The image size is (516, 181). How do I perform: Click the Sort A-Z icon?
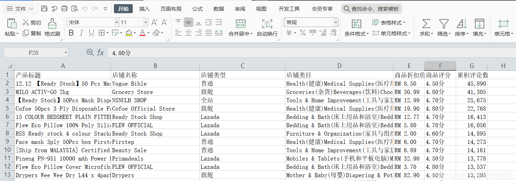pyautogui.click(x=462, y=24)
